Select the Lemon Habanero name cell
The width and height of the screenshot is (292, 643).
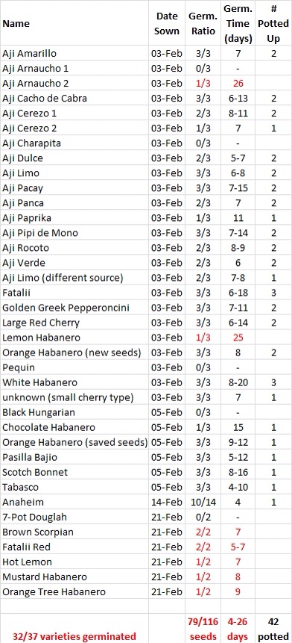tap(74, 338)
